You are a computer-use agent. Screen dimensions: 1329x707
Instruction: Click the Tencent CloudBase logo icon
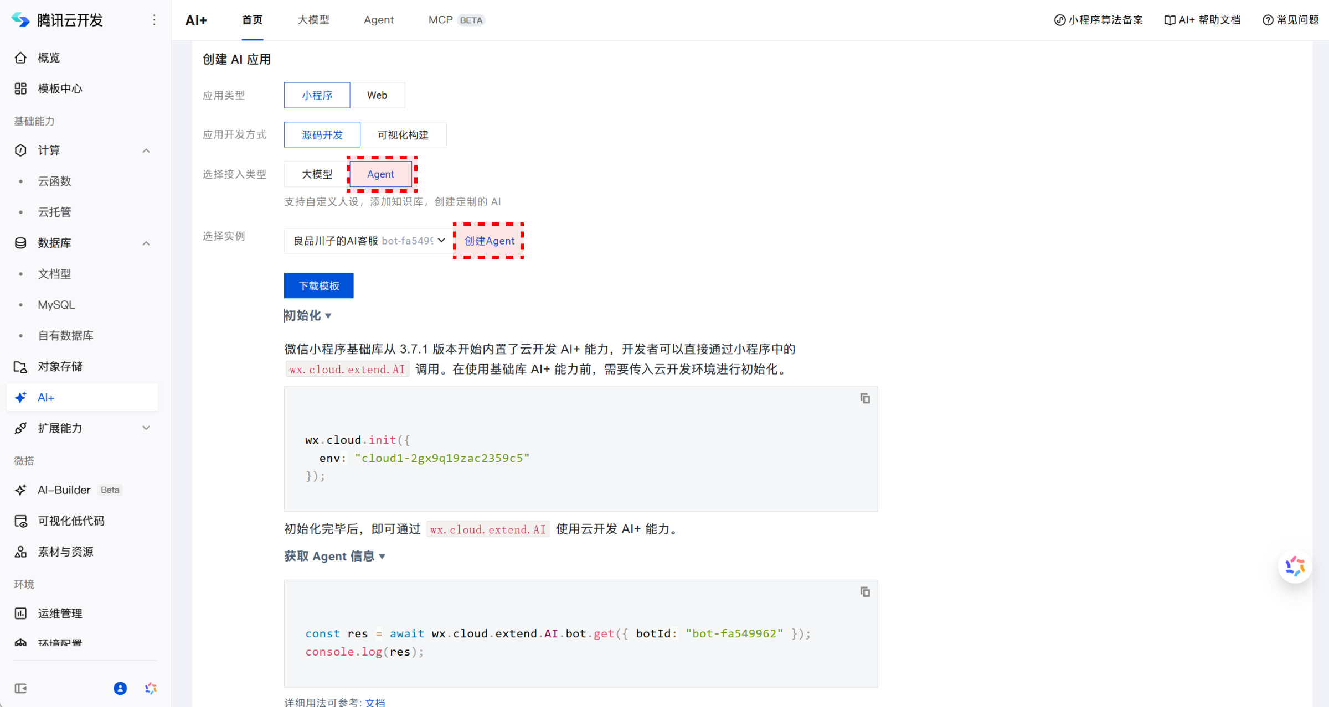tap(20, 20)
